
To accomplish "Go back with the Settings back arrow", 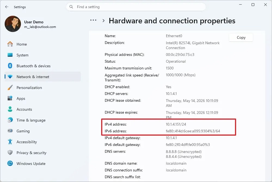I will click(7, 7).
